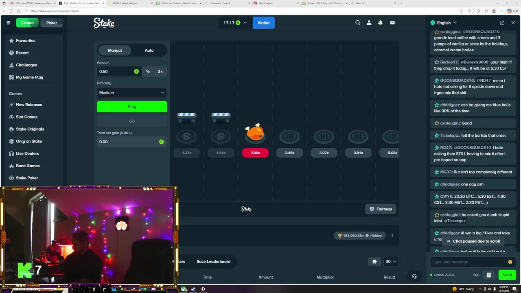Screen dimensions: 521x293
Task: Bookmark page with star icon
Action: [x=469, y=11]
